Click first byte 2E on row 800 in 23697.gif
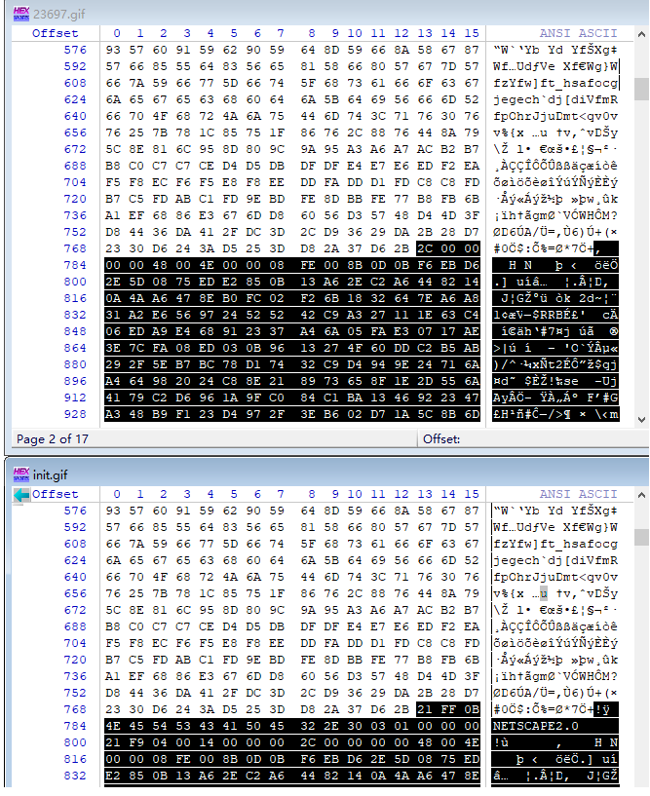The height and width of the screenshot is (796, 650). click(x=113, y=282)
